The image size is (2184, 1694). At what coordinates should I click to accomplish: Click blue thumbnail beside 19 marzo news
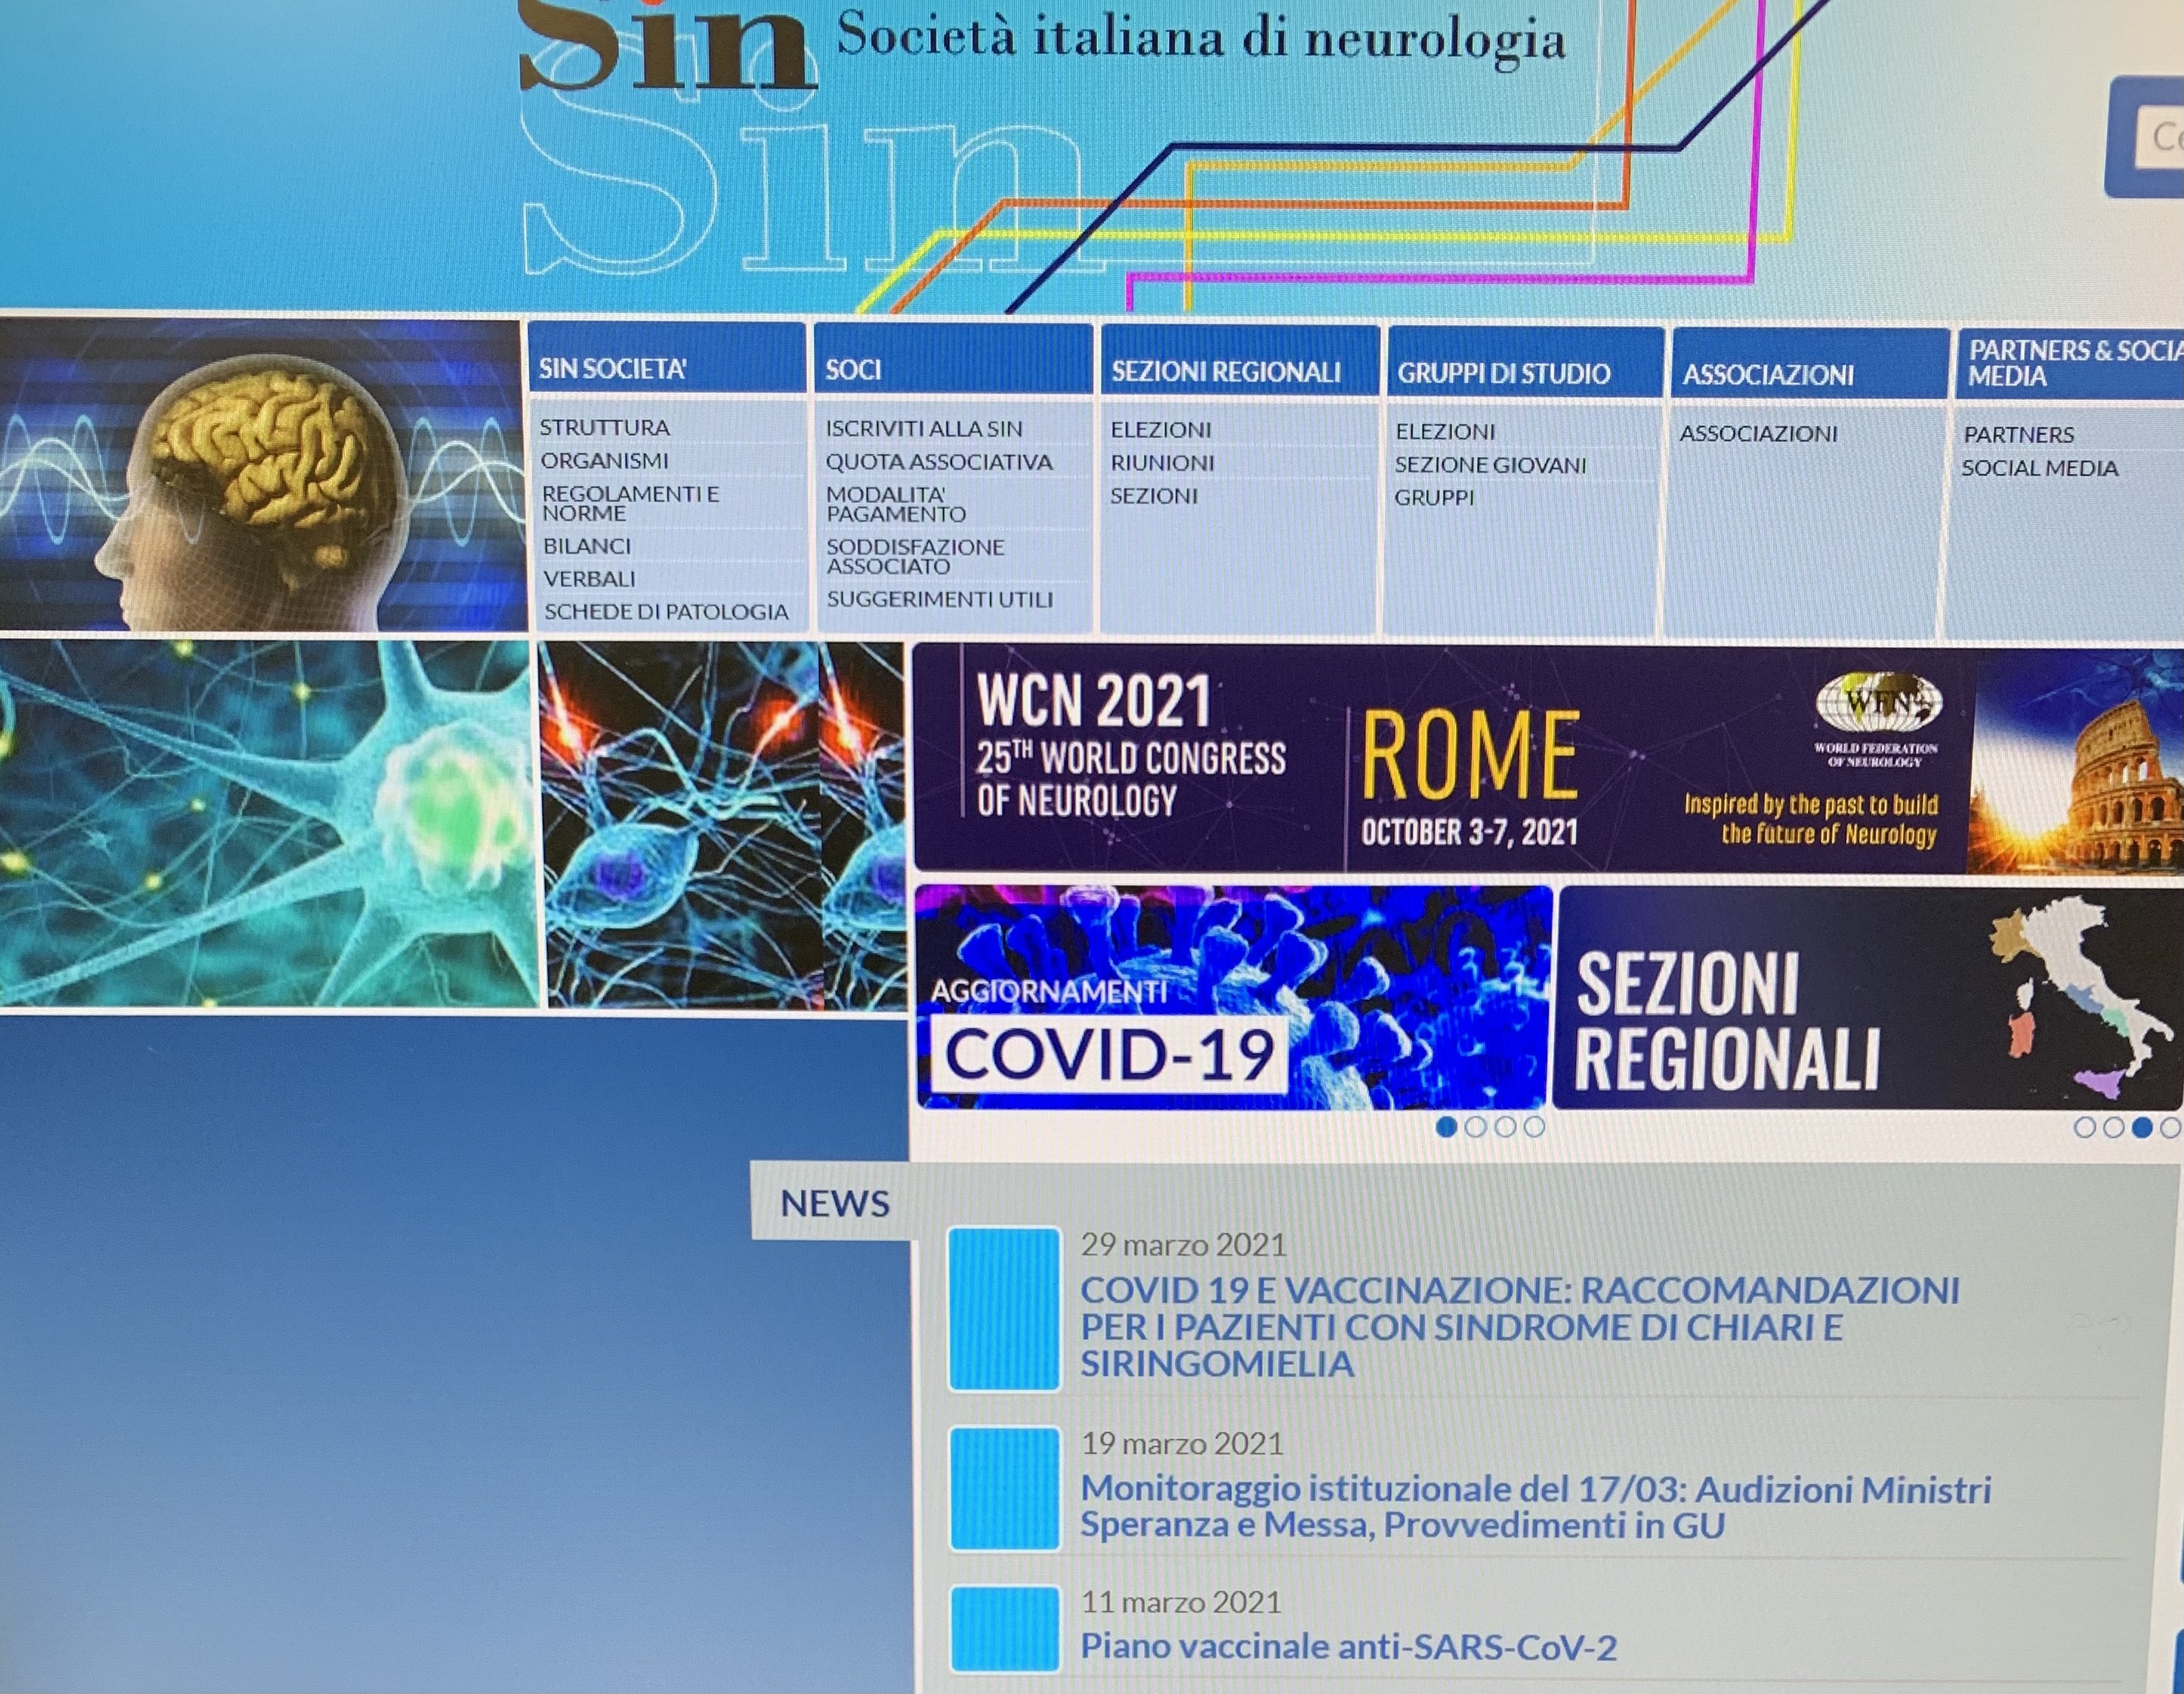pos(1004,1489)
